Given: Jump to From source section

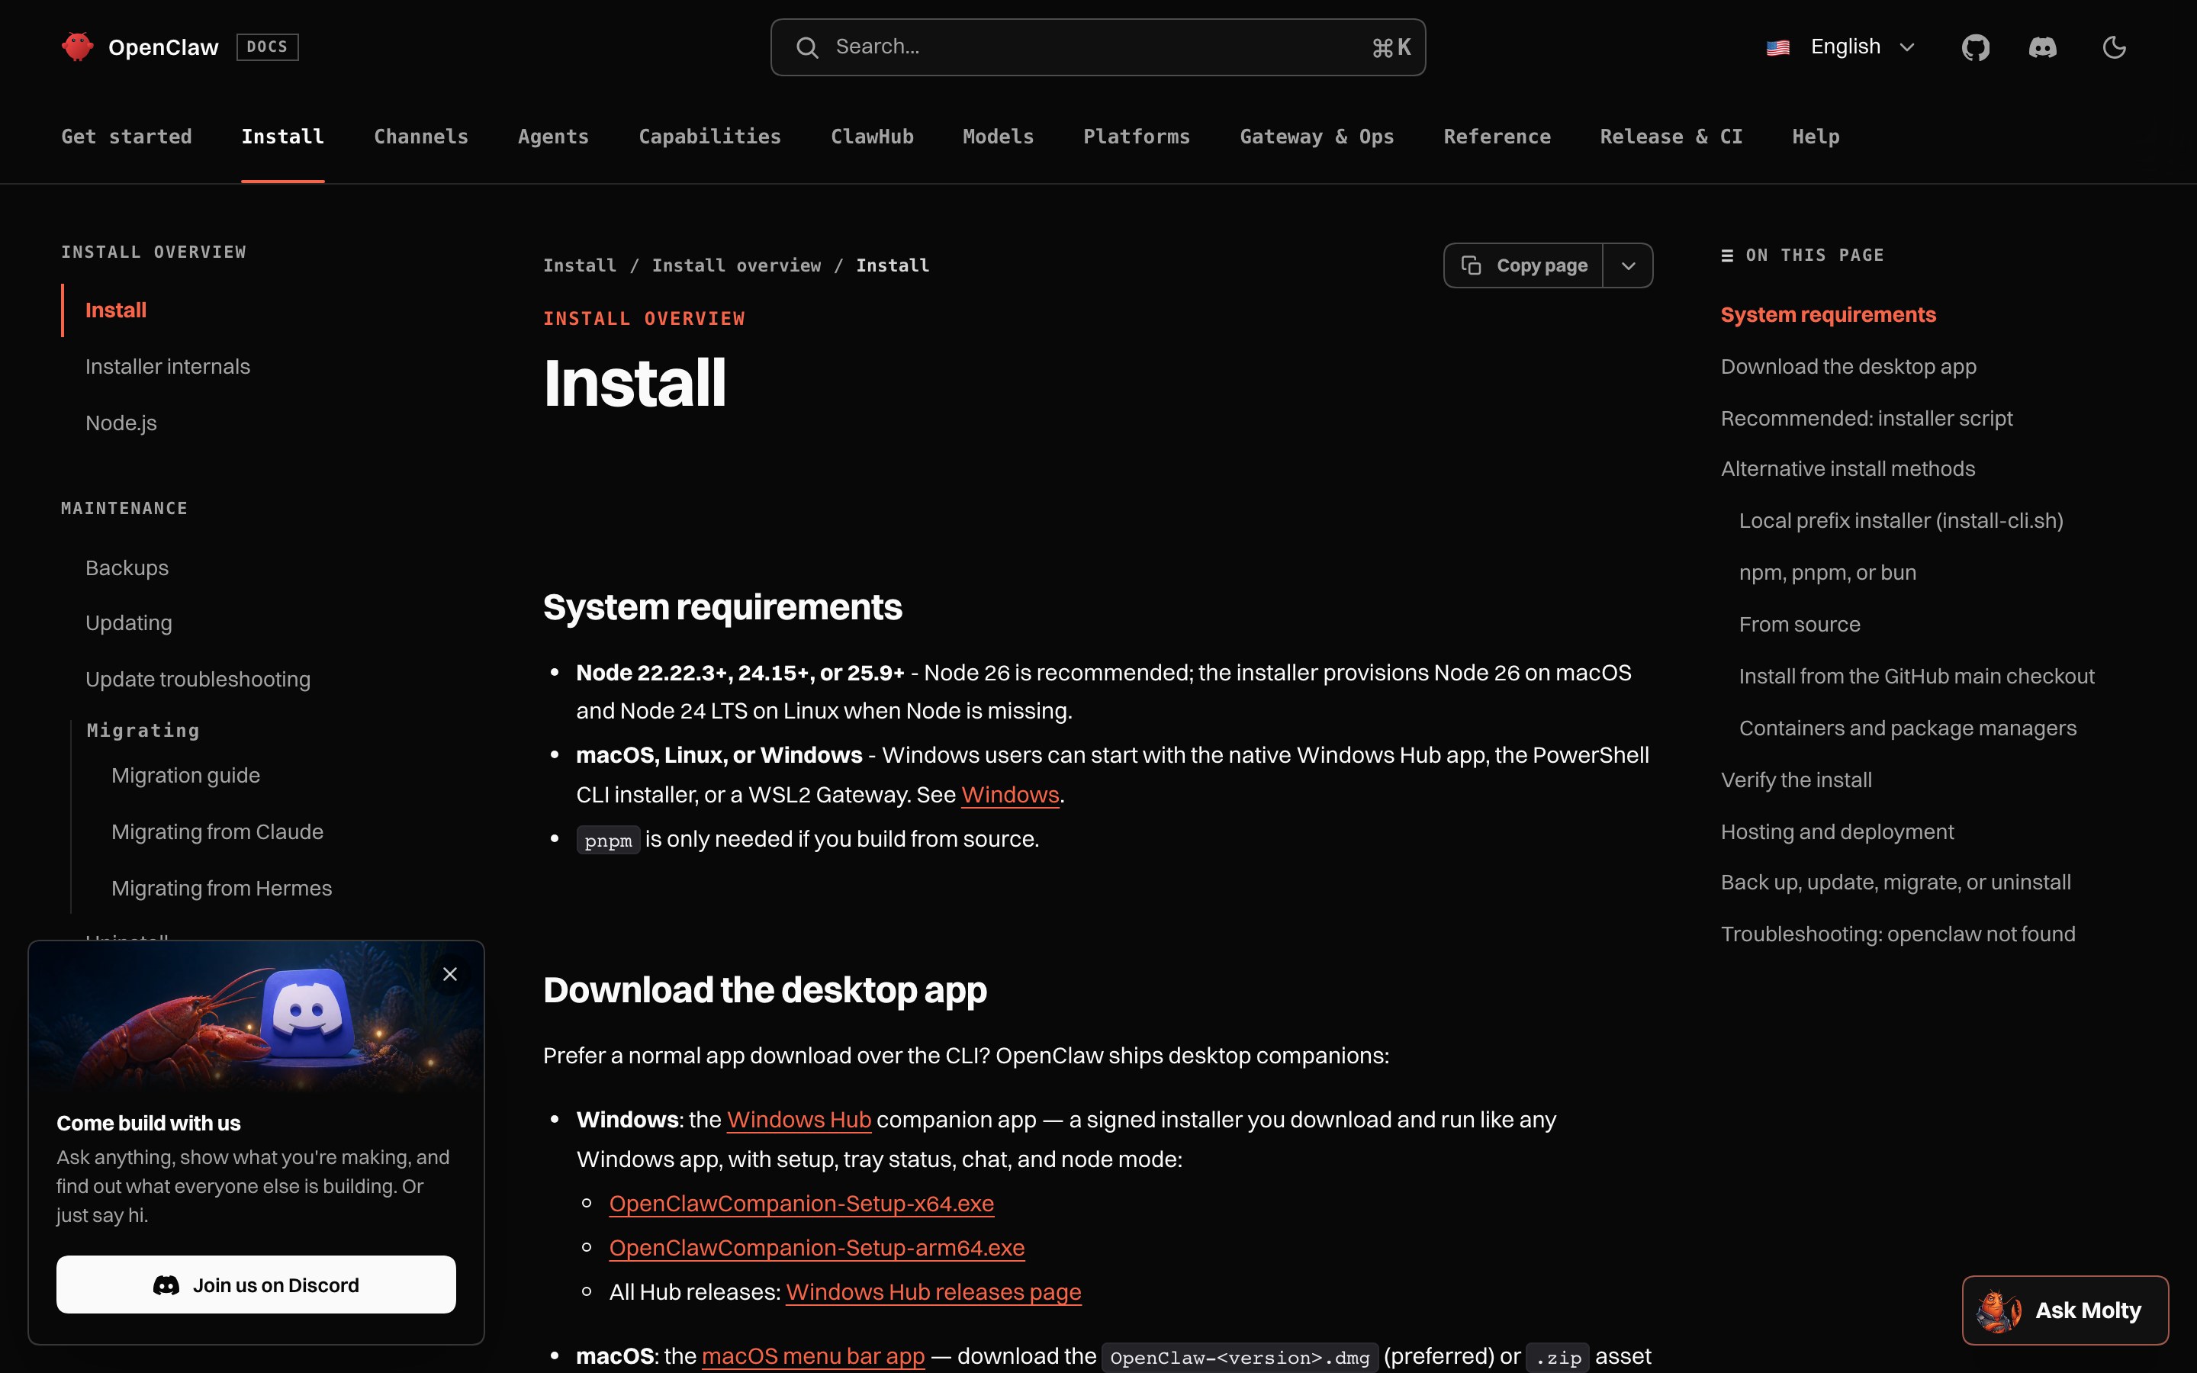Looking at the screenshot, I should click(1800, 624).
